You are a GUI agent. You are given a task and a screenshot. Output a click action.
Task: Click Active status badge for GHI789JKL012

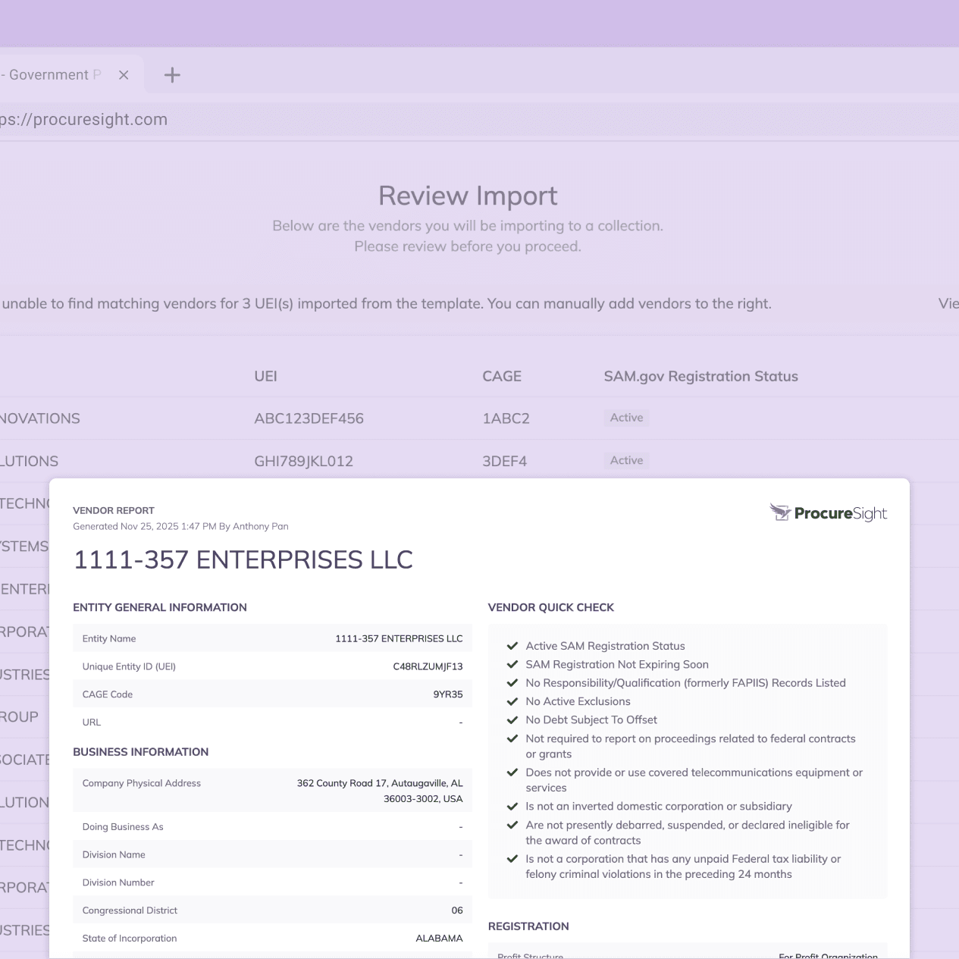point(626,460)
